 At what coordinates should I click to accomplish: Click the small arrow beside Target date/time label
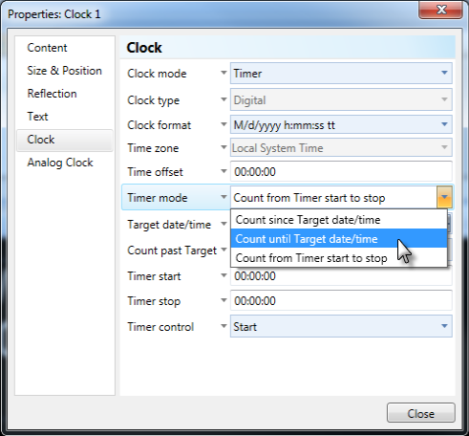pos(224,224)
